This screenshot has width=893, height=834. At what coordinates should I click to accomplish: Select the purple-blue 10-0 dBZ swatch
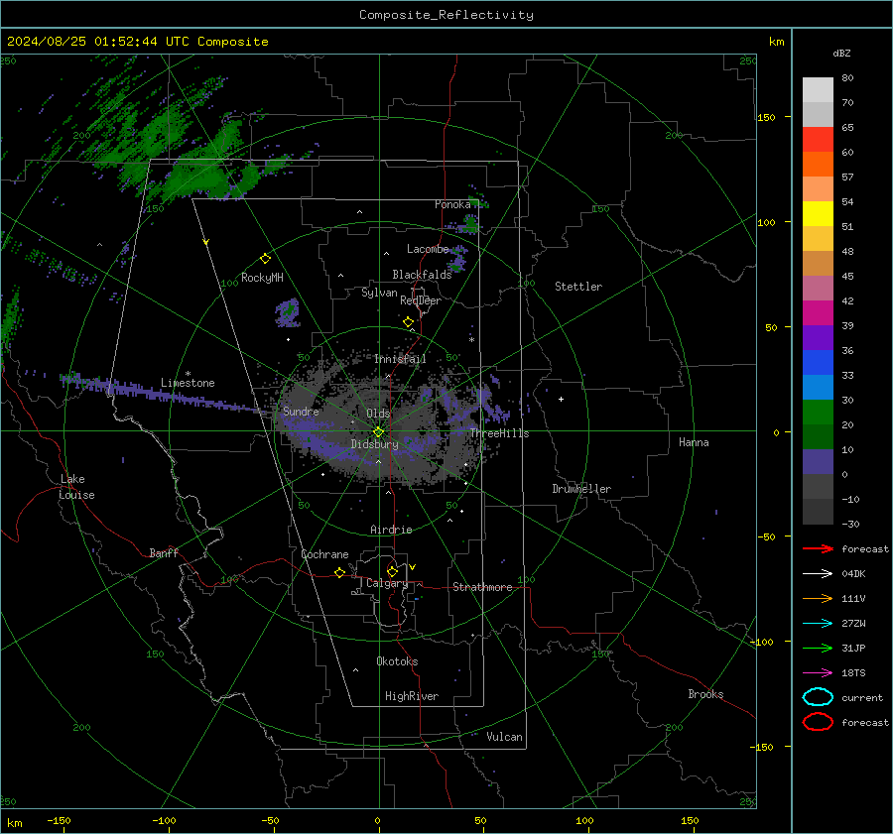[818, 462]
